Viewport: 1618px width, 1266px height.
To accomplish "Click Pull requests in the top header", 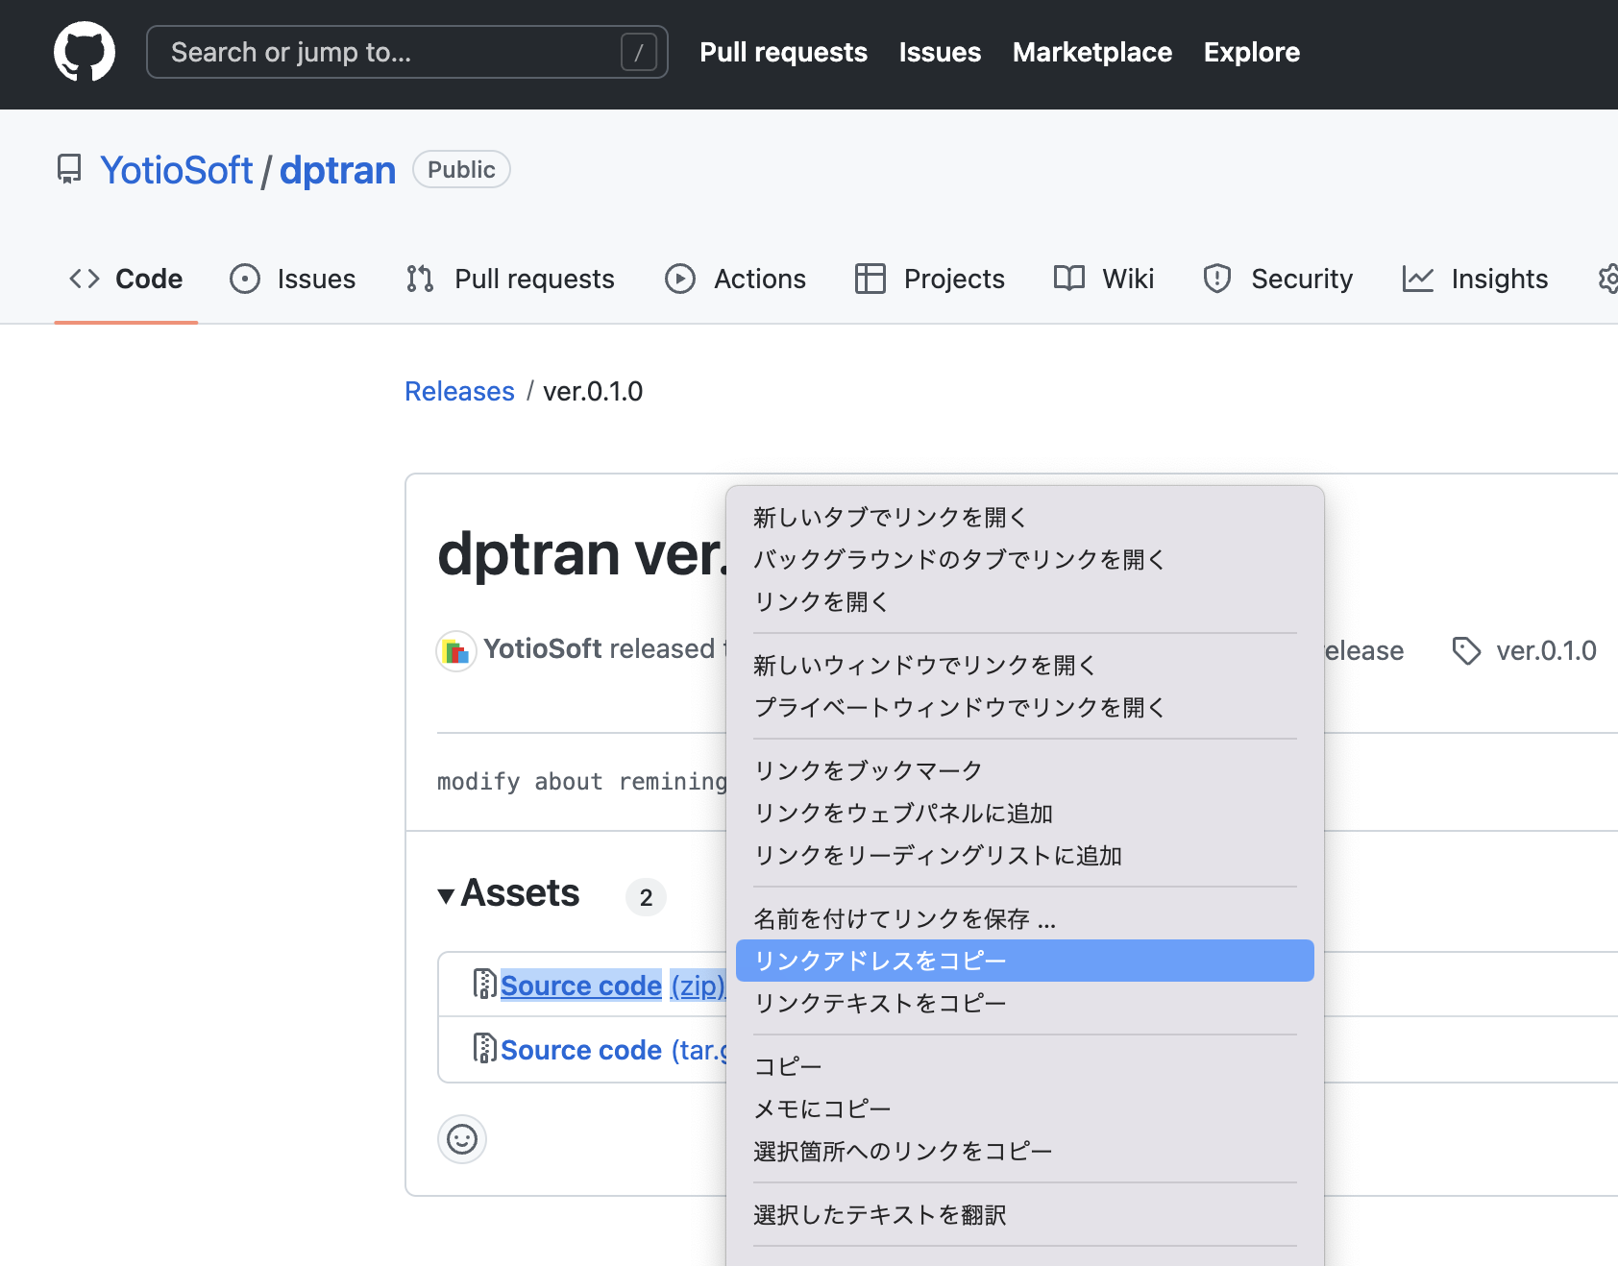I will [784, 52].
